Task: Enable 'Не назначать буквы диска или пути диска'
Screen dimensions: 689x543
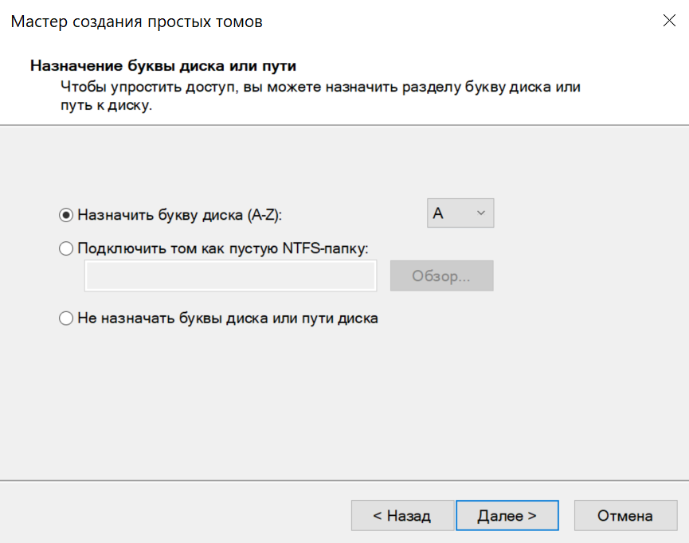Action: (x=66, y=318)
